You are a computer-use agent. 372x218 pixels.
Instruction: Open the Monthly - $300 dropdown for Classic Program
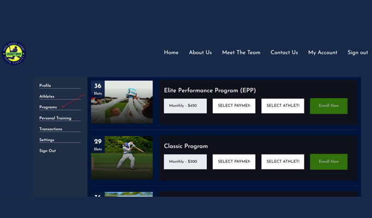pos(185,162)
